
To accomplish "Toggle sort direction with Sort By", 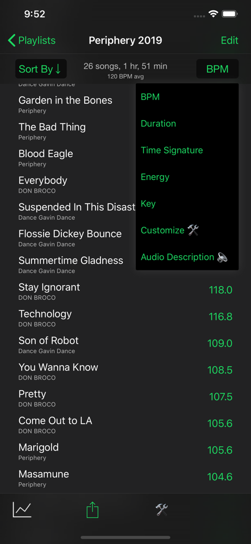I will tap(41, 69).
